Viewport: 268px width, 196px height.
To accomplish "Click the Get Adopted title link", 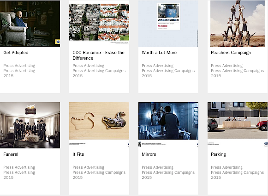I will click(16, 53).
